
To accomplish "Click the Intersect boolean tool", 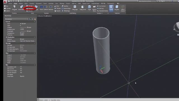I will pyautogui.click(x=51, y=8).
